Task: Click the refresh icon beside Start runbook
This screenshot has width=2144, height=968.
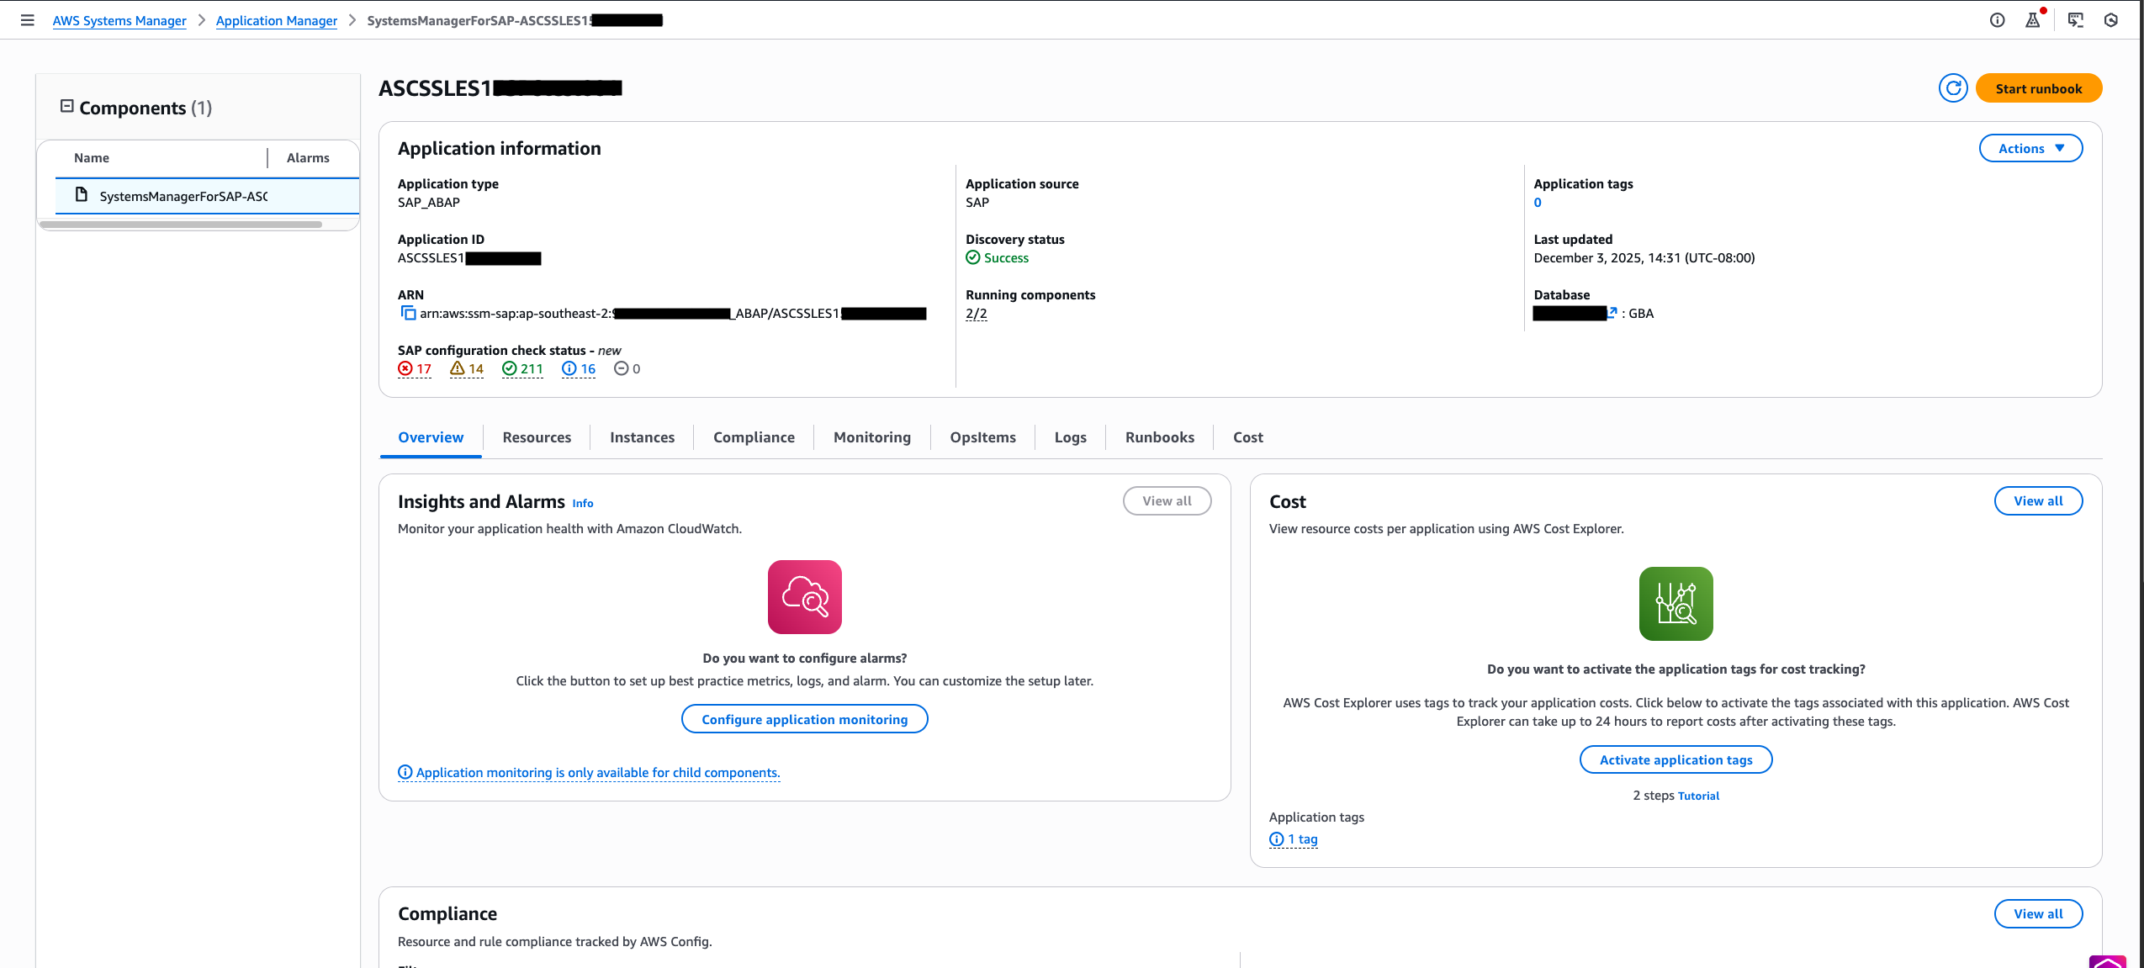Action: click(1952, 88)
